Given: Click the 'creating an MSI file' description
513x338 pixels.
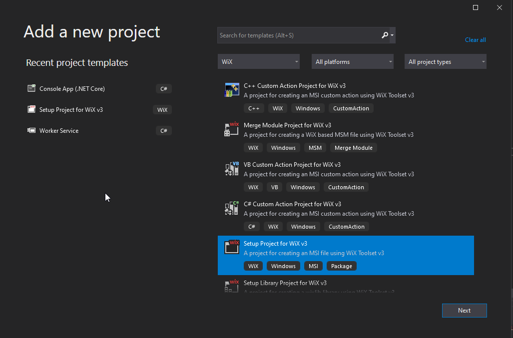Looking at the screenshot, I should pos(314,253).
